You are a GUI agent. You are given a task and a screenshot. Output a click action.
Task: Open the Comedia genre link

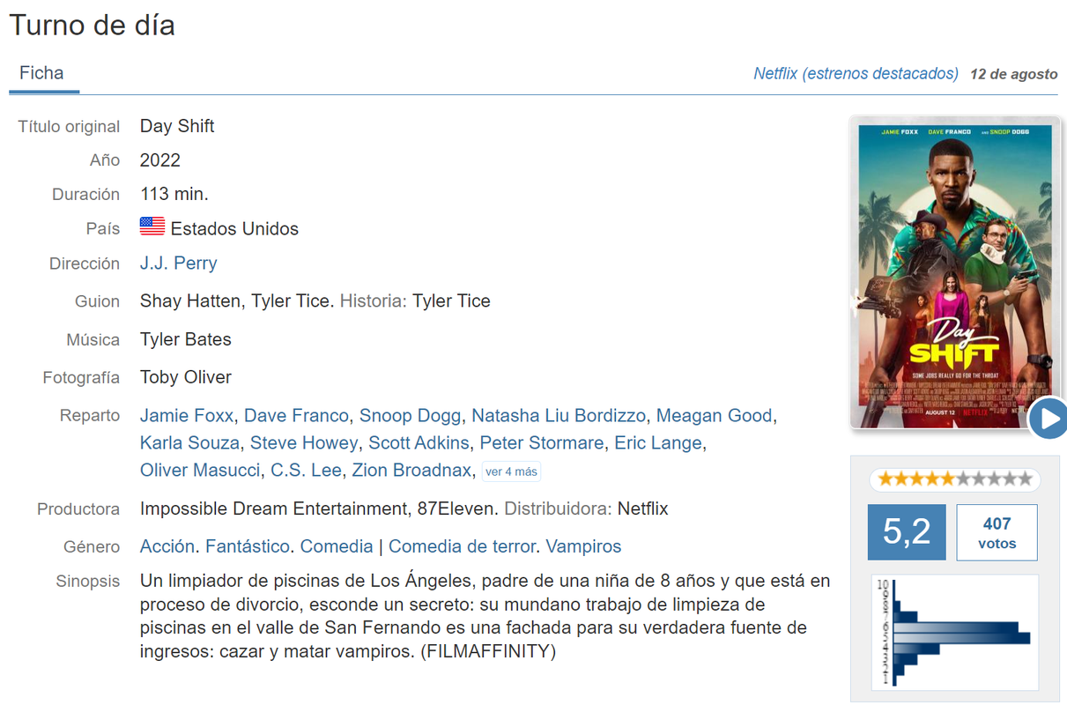click(x=337, y=546)
